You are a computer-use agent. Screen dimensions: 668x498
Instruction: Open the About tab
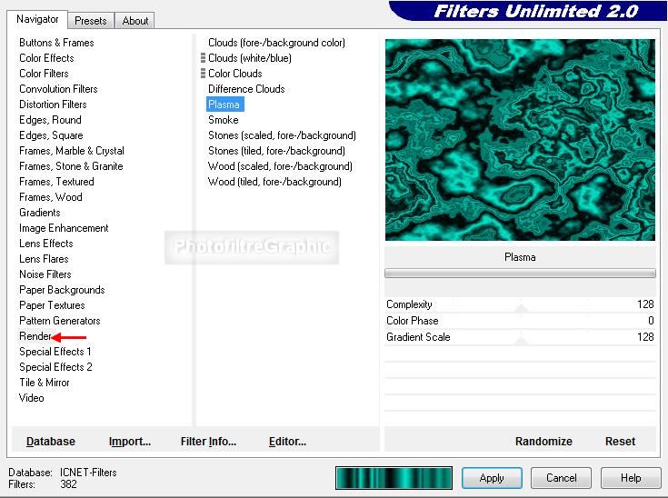tap(135, 21)
